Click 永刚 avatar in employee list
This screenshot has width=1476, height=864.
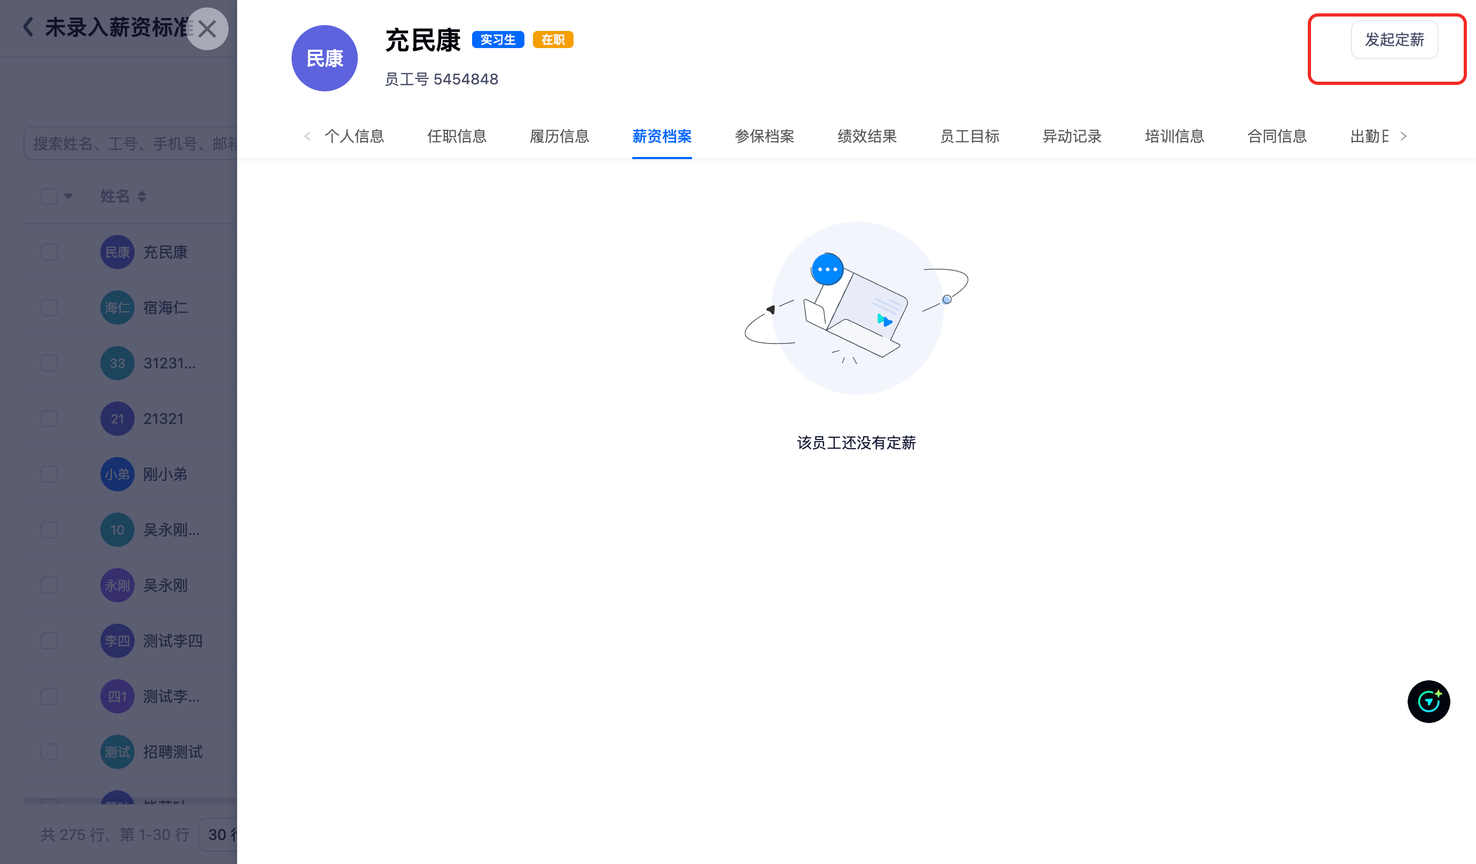117,585
